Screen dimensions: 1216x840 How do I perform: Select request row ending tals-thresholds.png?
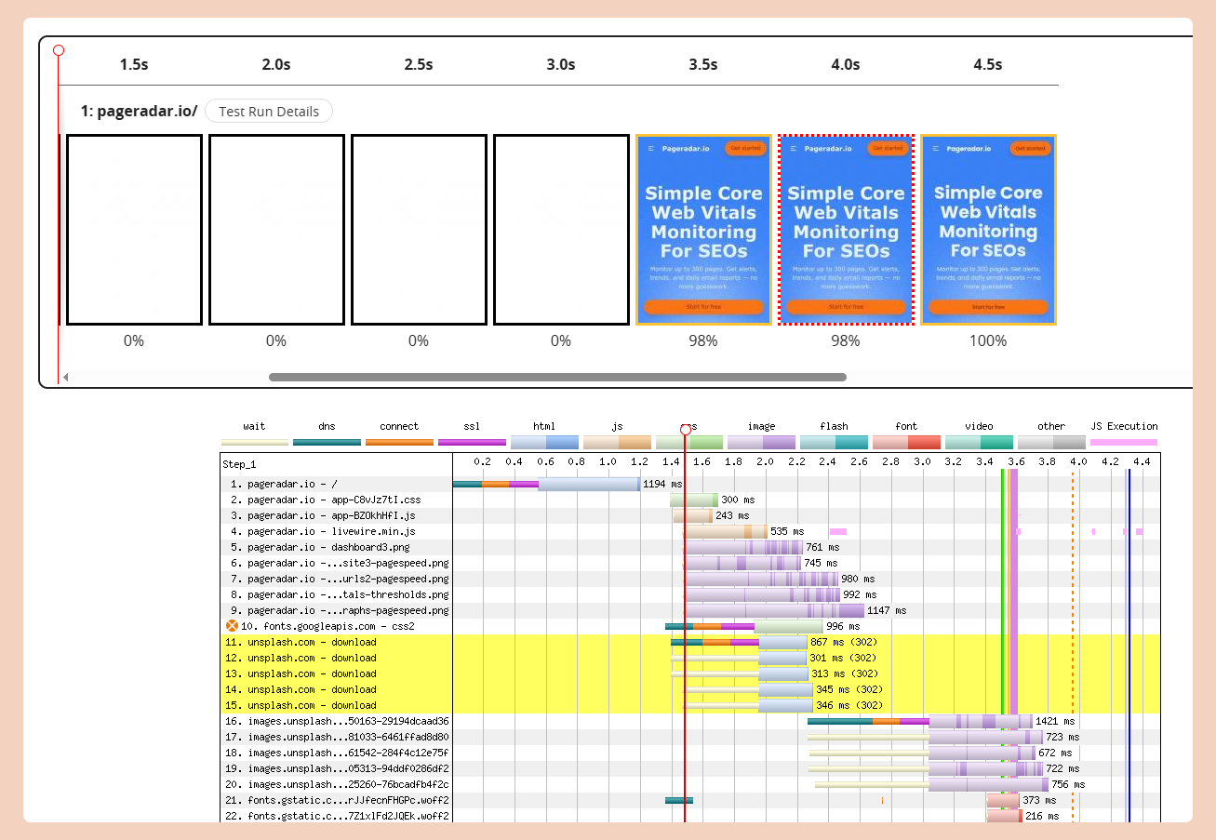point(690,595)
